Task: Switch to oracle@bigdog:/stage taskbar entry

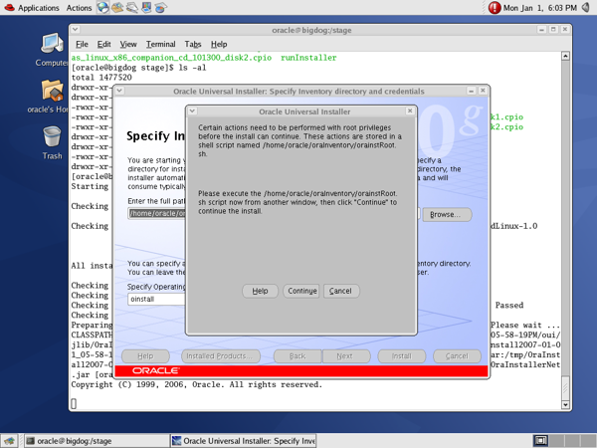Action: 97,441
